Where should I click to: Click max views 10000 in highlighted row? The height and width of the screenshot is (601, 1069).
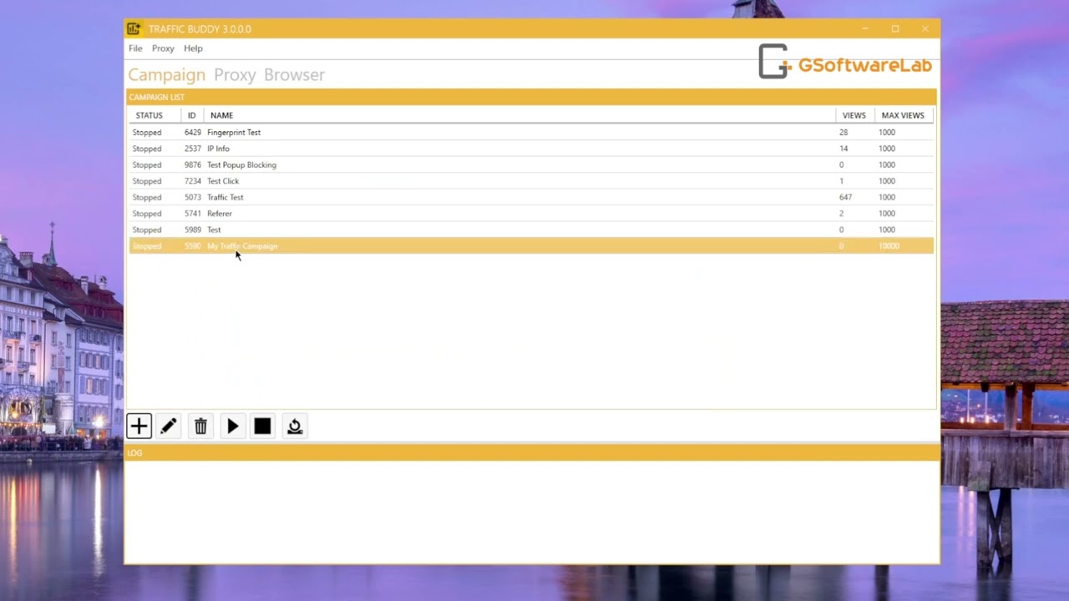pyautogui.click(x=889, y=246)
